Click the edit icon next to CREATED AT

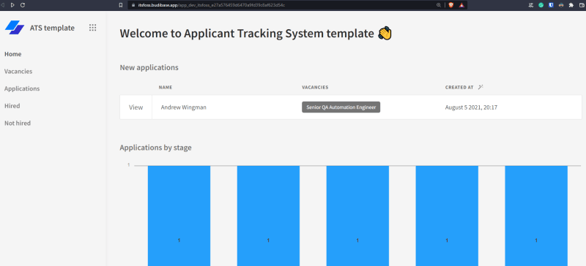481,87
